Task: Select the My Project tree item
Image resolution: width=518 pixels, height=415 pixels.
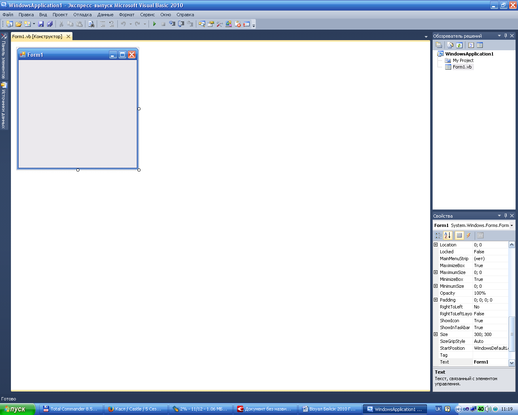Action: [463, 60]
